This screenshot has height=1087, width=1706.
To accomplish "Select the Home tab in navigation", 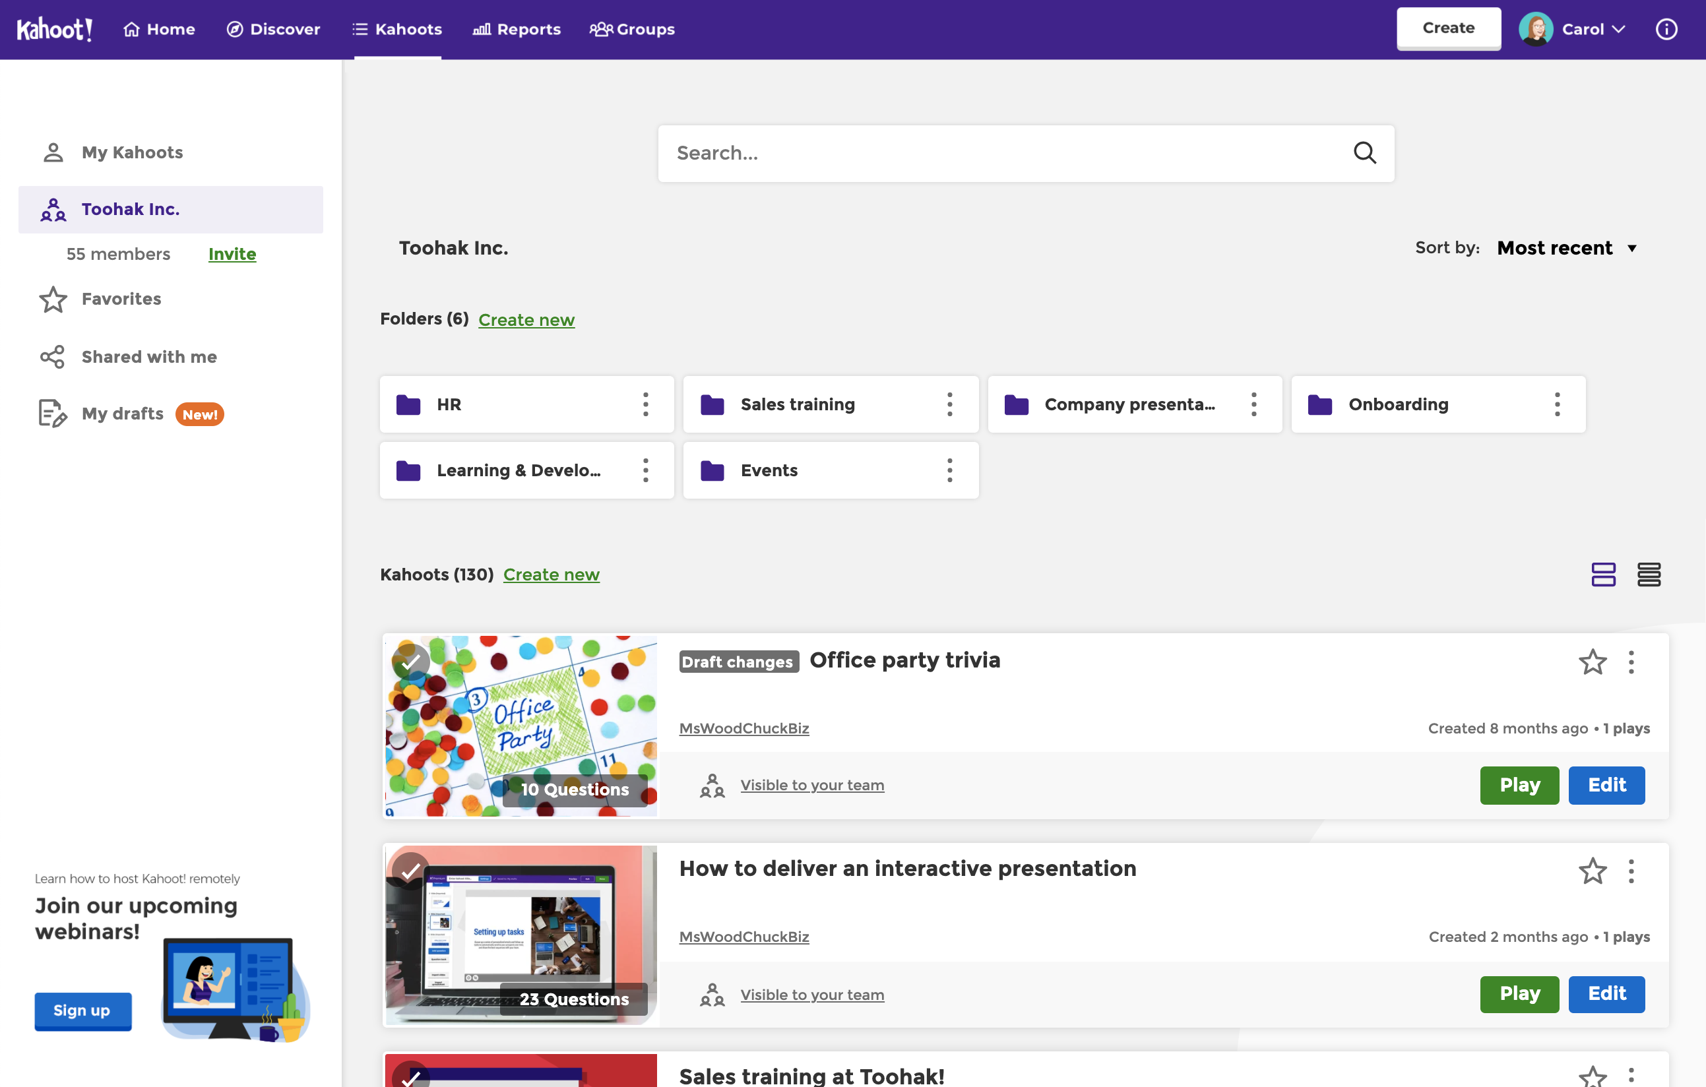I will (x=158, y=28).
